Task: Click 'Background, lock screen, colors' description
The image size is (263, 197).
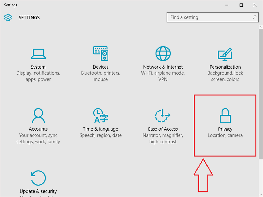Action: pos(225,76)
